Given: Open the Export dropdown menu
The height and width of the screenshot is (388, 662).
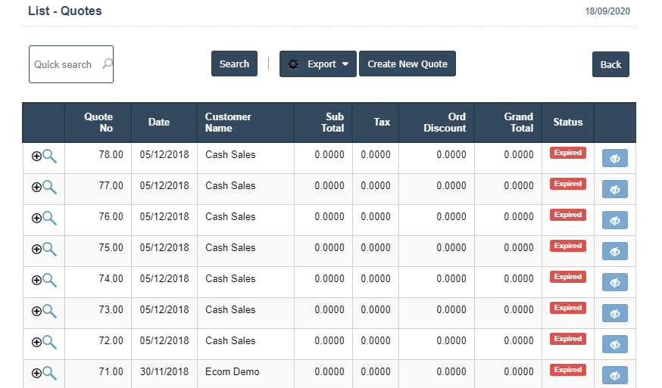Looking at the screenshot, I should 318,64.
